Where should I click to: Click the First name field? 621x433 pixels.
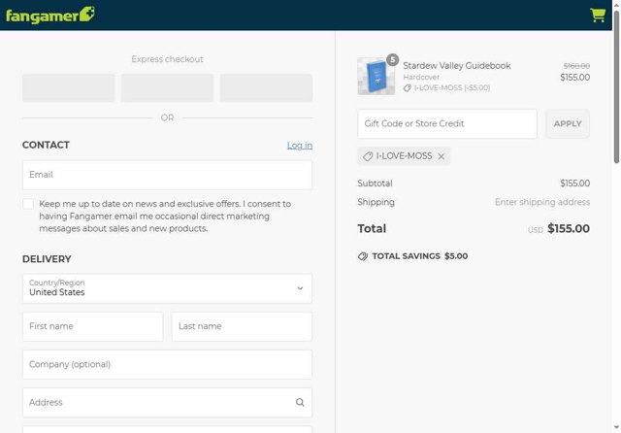[x=92, y=326]
